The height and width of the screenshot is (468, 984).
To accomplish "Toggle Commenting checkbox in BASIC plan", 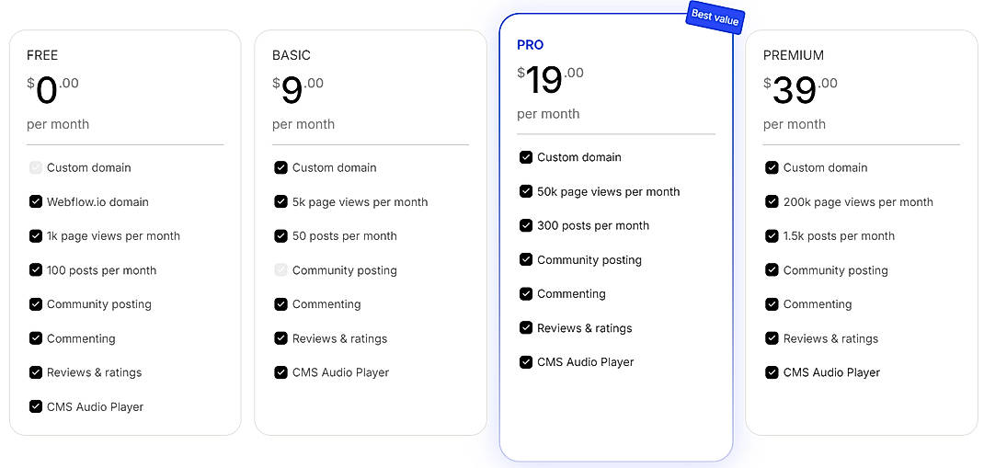I will click(x=281, y=304).
